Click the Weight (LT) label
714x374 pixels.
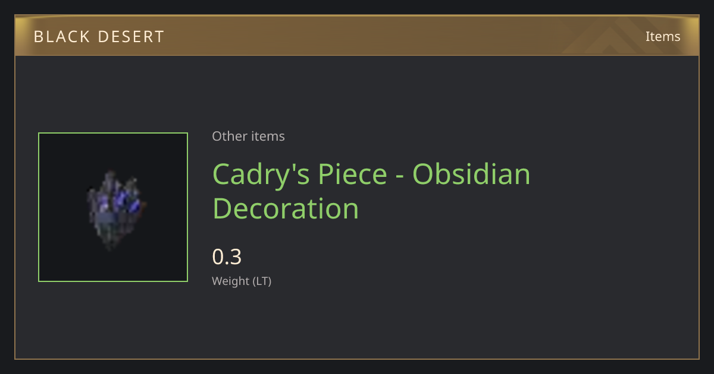coord(242,281)
